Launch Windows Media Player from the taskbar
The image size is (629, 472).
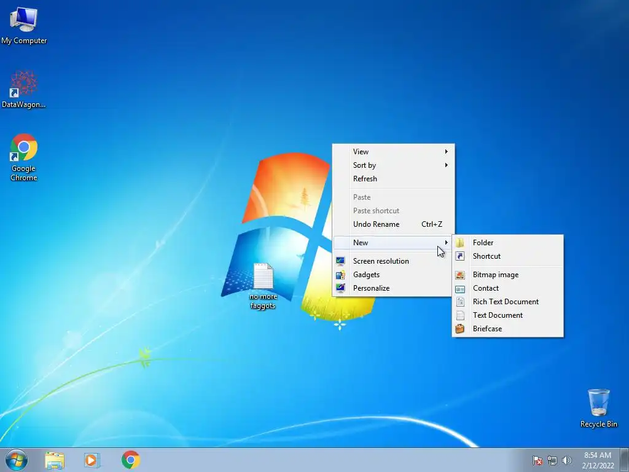tap(92, 460)
